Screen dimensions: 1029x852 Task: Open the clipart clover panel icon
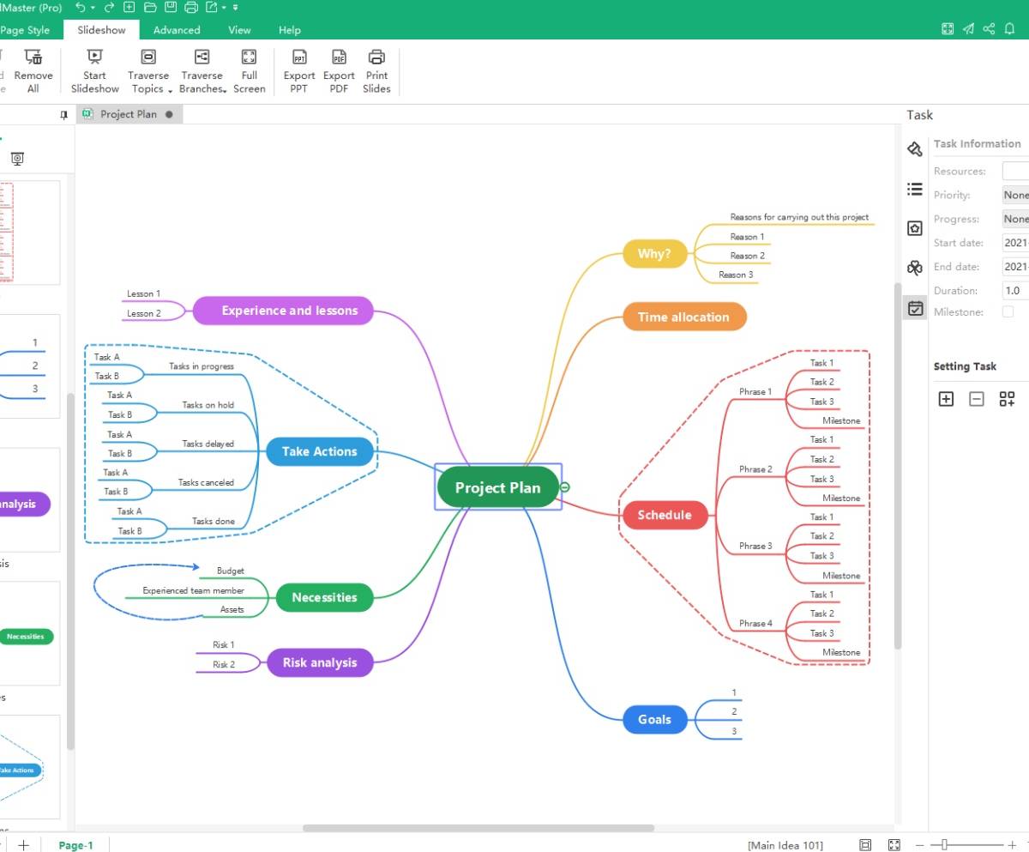point(915,268)
